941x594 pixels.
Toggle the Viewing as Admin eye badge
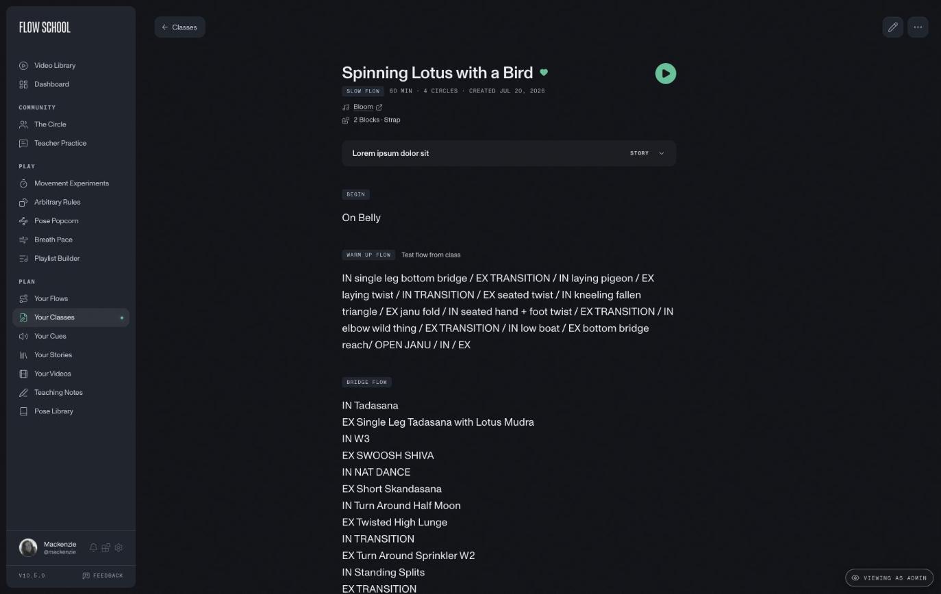pyautogui.click(x=889, y=578)
